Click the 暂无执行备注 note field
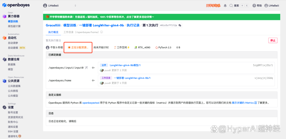Viewport: 286px width, 139px height. [53, 40]
